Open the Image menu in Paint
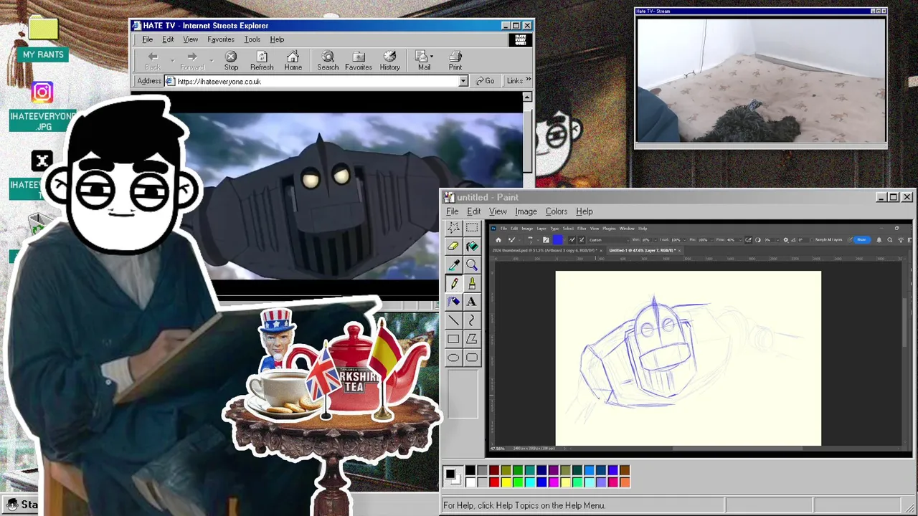The height and width of the screenshot is (516, 918). point(526,211)
